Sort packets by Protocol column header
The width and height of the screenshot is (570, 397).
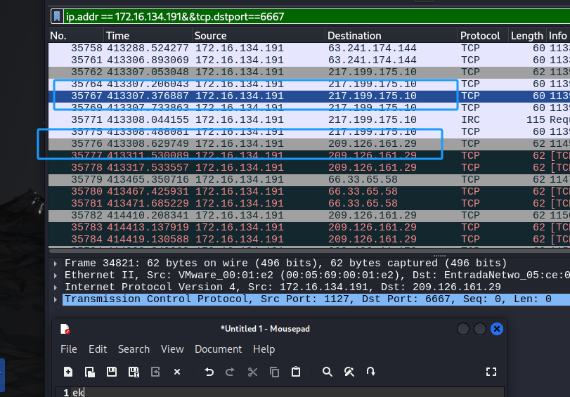[x=483, y=36]
